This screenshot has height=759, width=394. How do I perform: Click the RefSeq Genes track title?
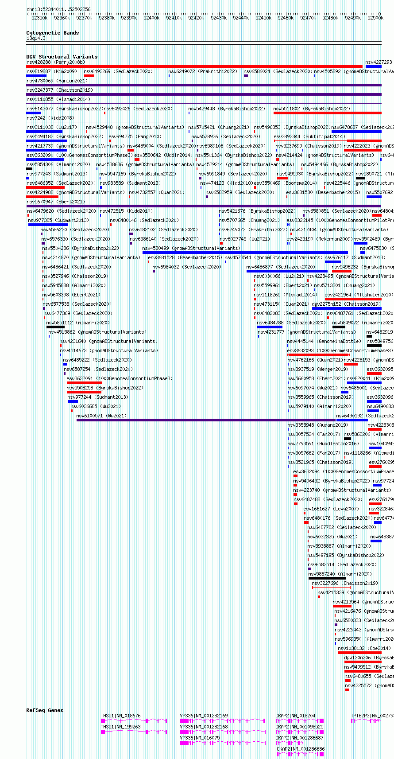tap(45, 710)
